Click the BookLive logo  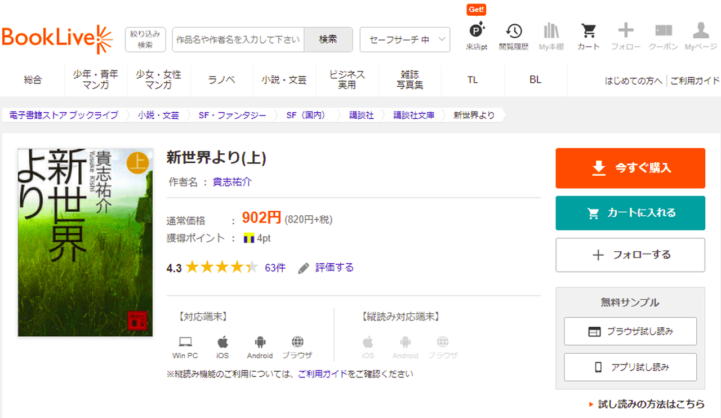(57, 39)
